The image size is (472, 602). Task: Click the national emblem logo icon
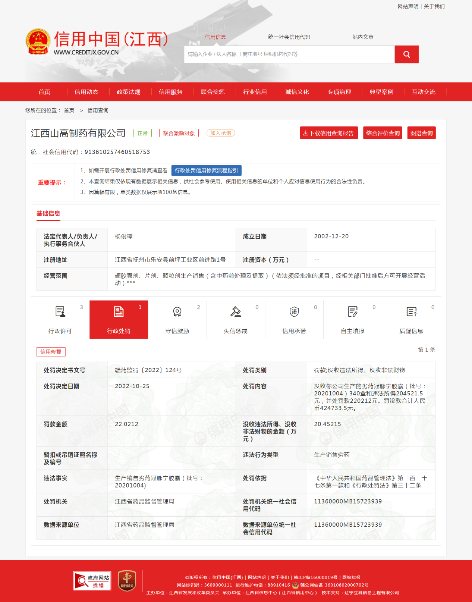click(38, 41)
